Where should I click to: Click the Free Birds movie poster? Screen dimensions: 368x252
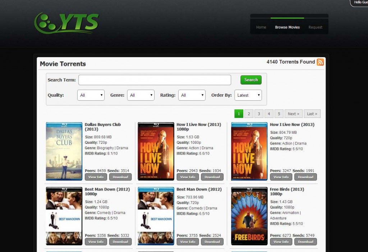click(x=249, y=216)
